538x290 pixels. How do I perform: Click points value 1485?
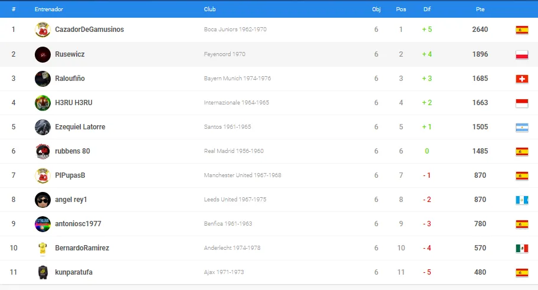[480, 151]
